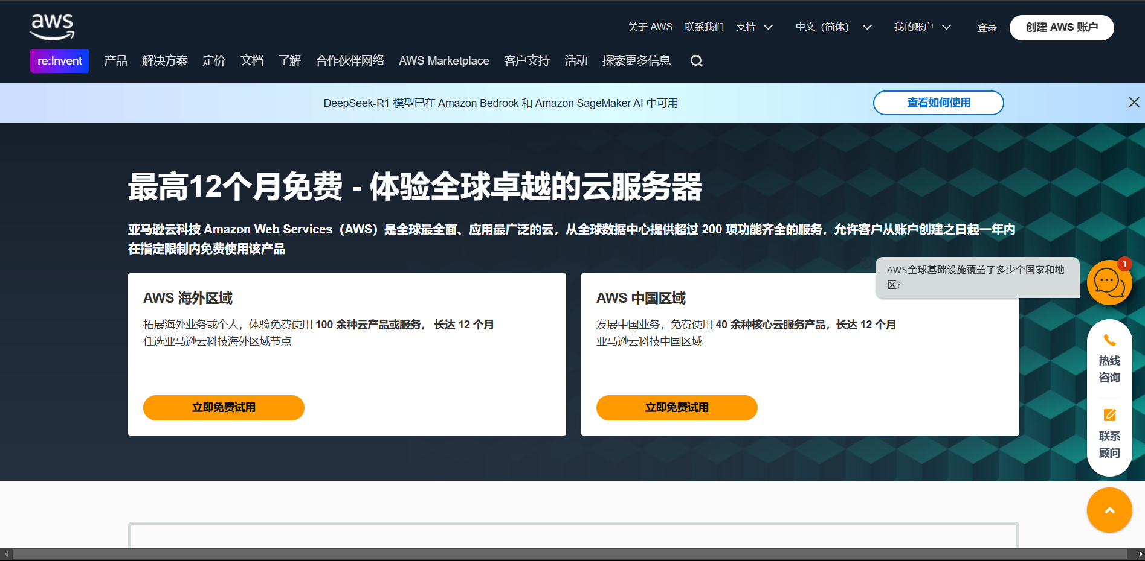Click the 登录 link
The width and height of the screenshot is (1145, 561).
pyautogui.click(x=986, y=27)
